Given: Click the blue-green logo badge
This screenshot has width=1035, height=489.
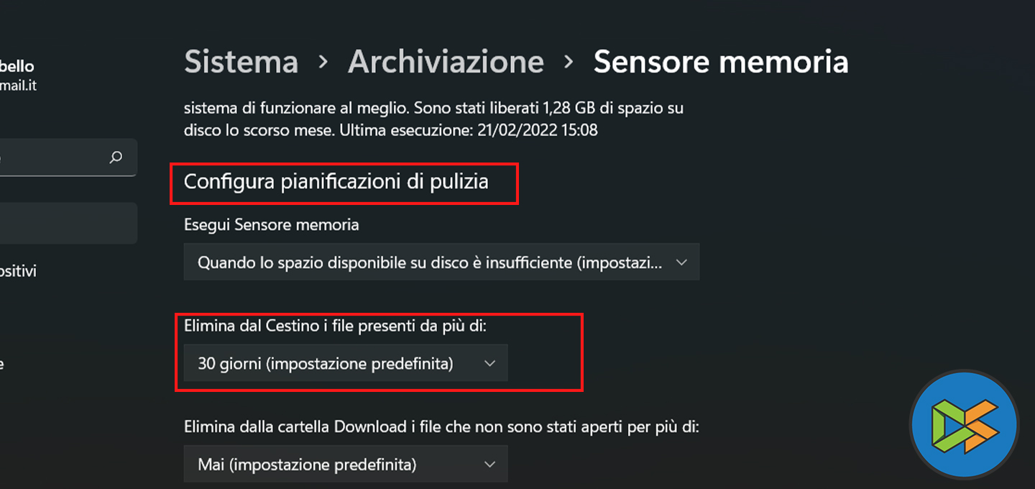Looking at the screenshot, I should click(964, 425).
